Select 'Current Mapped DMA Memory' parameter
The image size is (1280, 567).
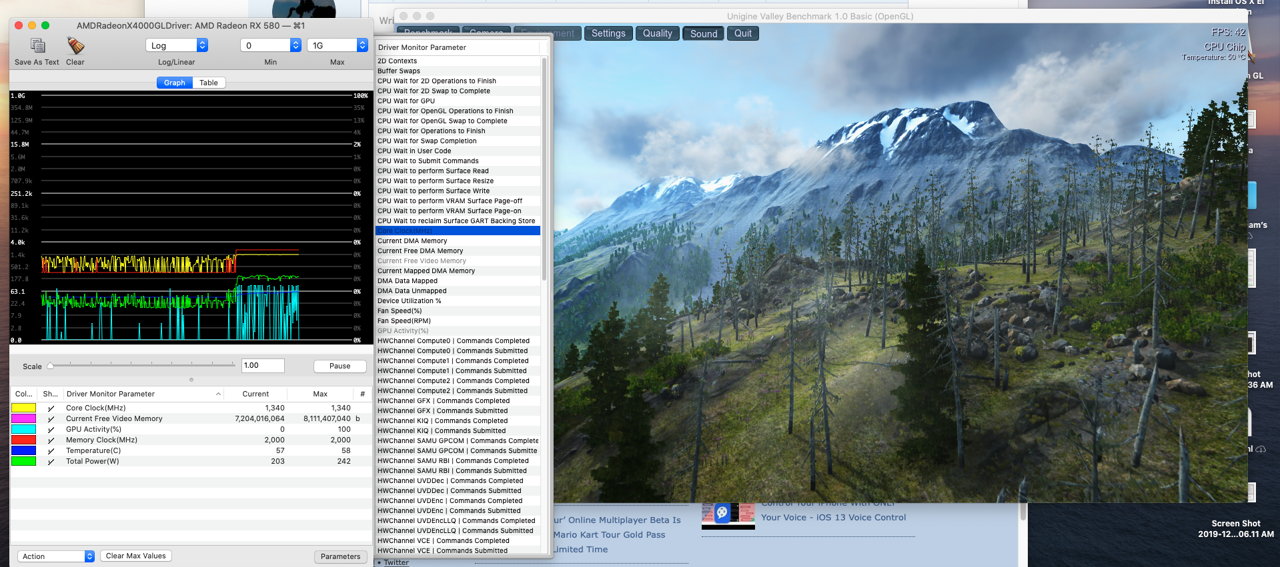458,271
